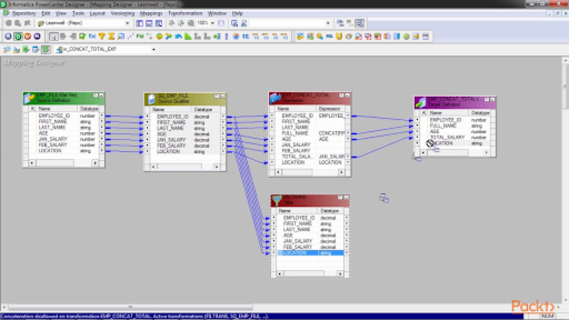Select FULL_NAME port in EXP_CONCAT_TOTAL
This screenshot has width=569, height=320.
(x=295, y=133)
